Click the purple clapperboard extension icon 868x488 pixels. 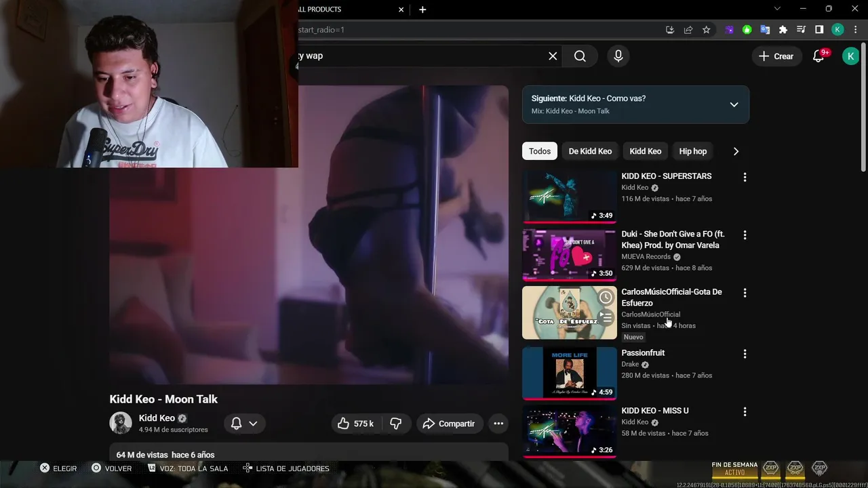pos(730,30)
